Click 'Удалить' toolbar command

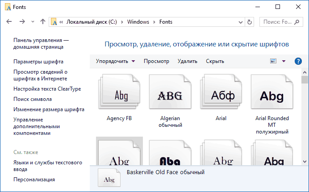pyautogui.click(x=188, y=61)
